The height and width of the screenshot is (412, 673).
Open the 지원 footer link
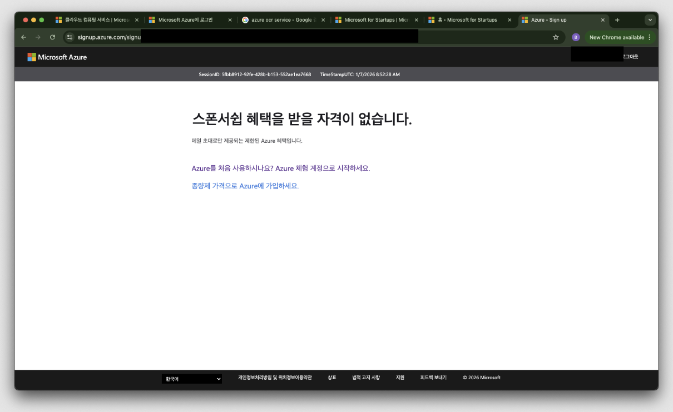tap(400, 378)
